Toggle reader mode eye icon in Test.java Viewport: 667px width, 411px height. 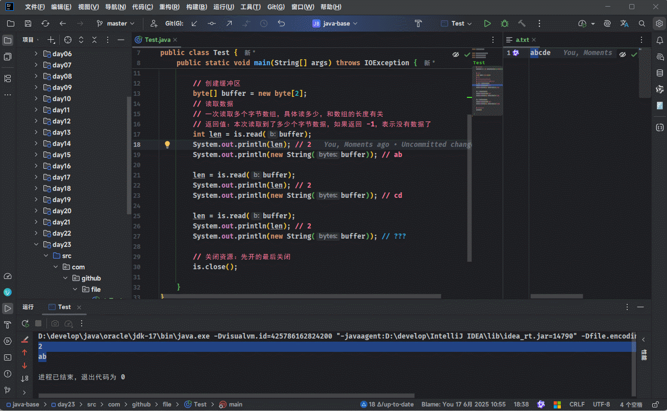(x=455, y=54)
